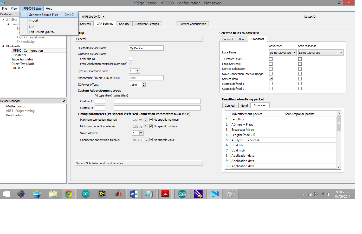The width and height of the screenshot is (362, 234).
Task: Open the Windows Start button
Action: (x=7, y=194)
